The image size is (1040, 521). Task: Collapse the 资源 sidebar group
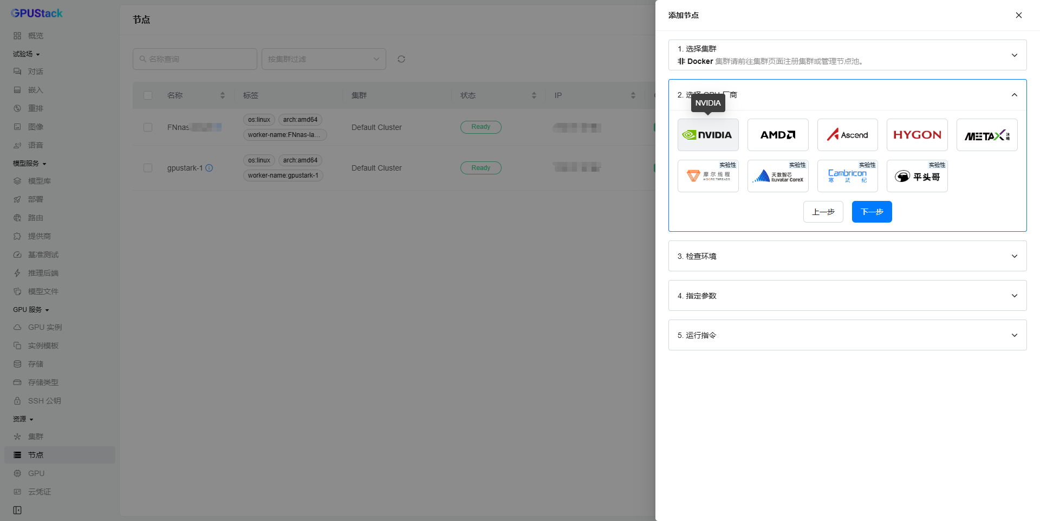(x=23, y=419)
